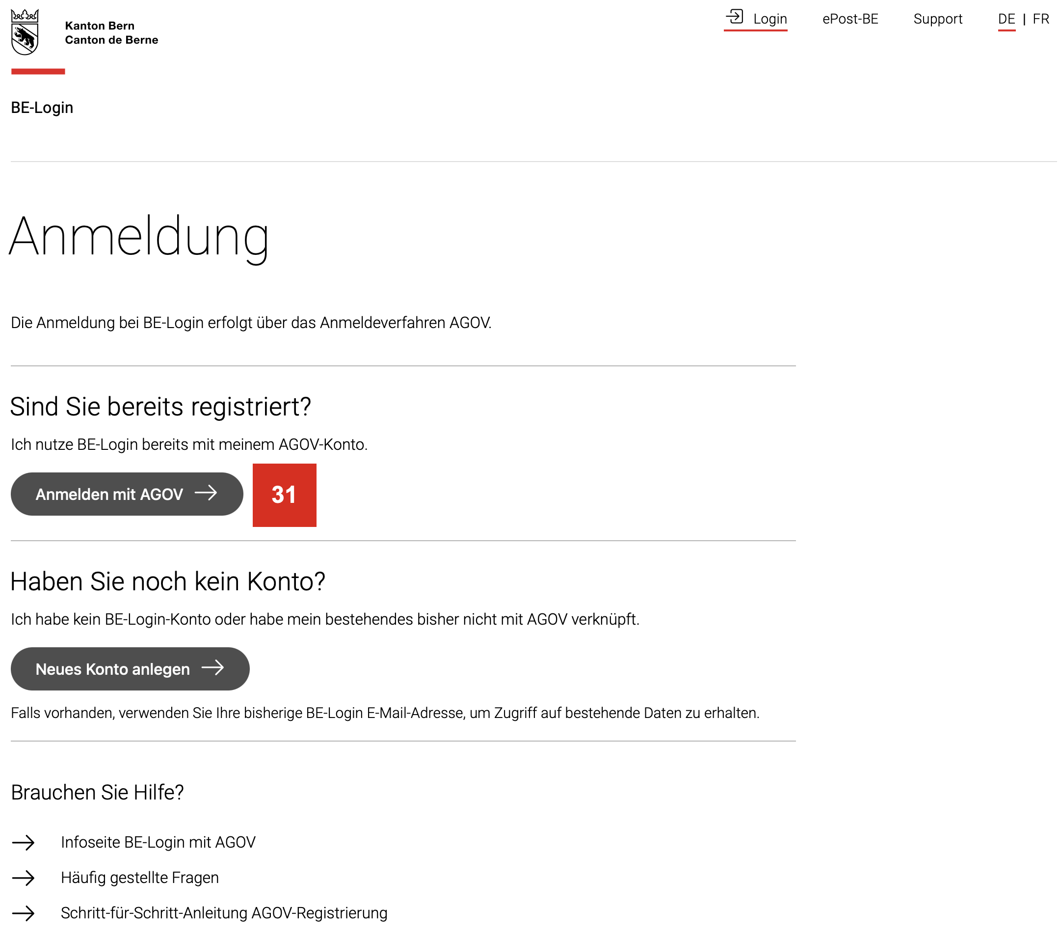The height and width of the screenshot is (938, 1060).
Task: Click text 'Ich habe kein BE-Login-Konto'
Action: pyautogui.click(x=325, y=619)
